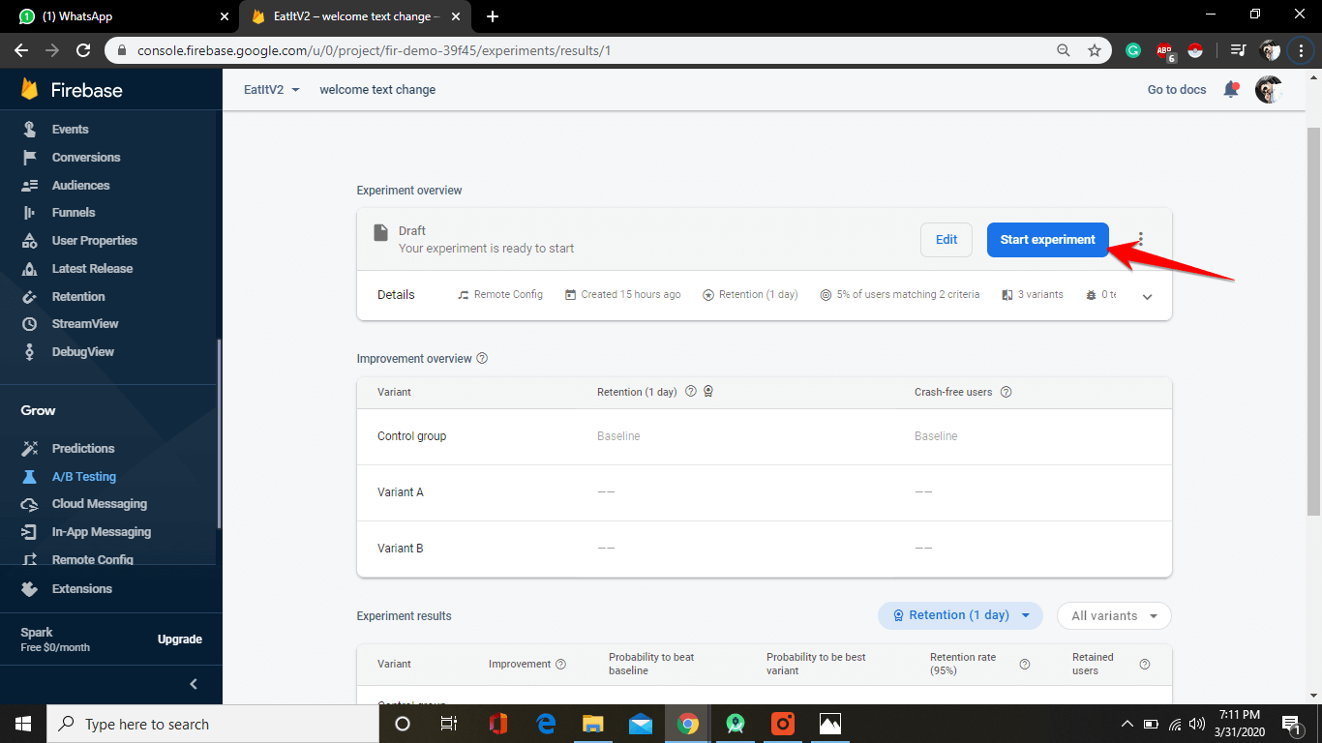1322x743 pixels.
Task: Open the Retention (1 day) metric dropdown
Action: (960, 615)
